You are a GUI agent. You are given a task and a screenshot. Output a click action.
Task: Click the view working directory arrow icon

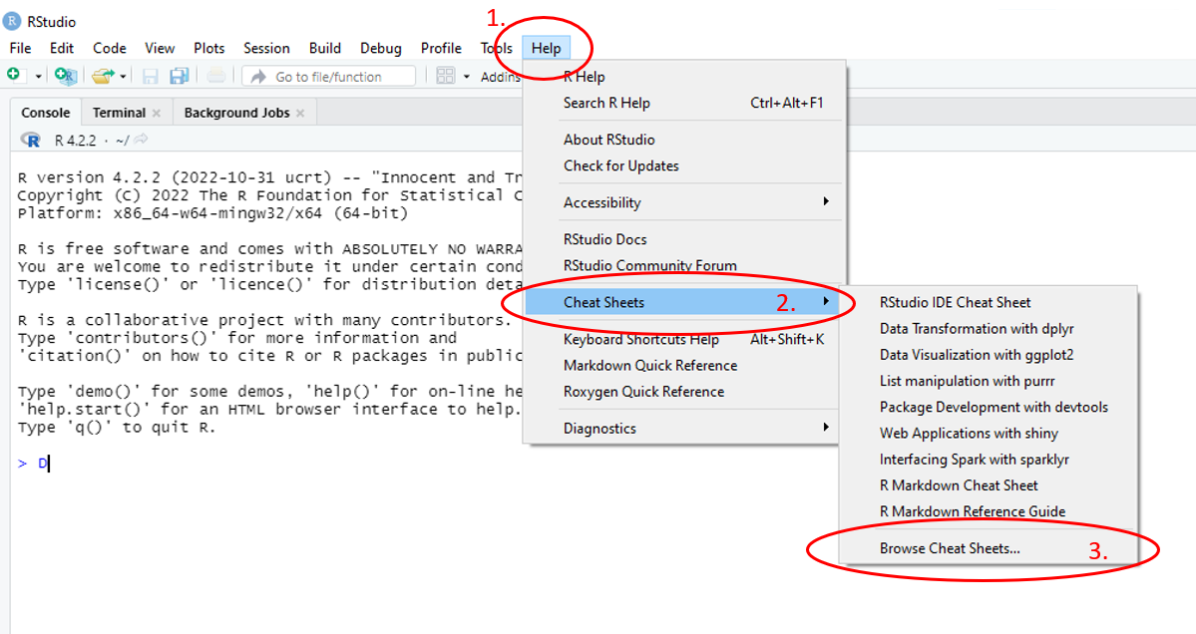click(x=141, y=139)
